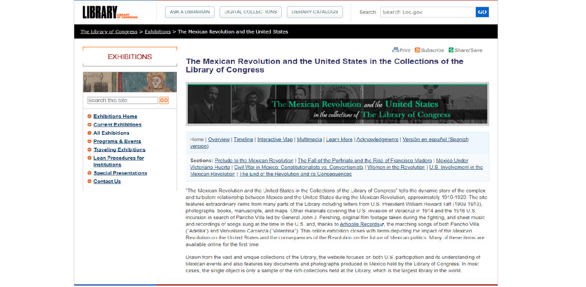This screenshot has height=287, width=586.
Task: Open the Interactive Map
Action: pos(275,139)
